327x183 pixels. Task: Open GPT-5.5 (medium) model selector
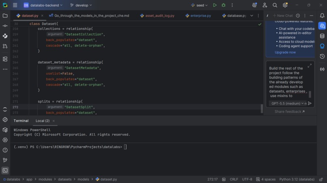[287, 103]
